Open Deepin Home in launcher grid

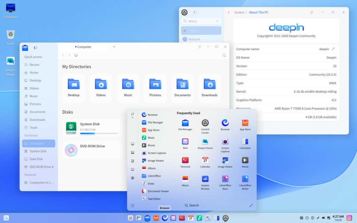[205, 144]
